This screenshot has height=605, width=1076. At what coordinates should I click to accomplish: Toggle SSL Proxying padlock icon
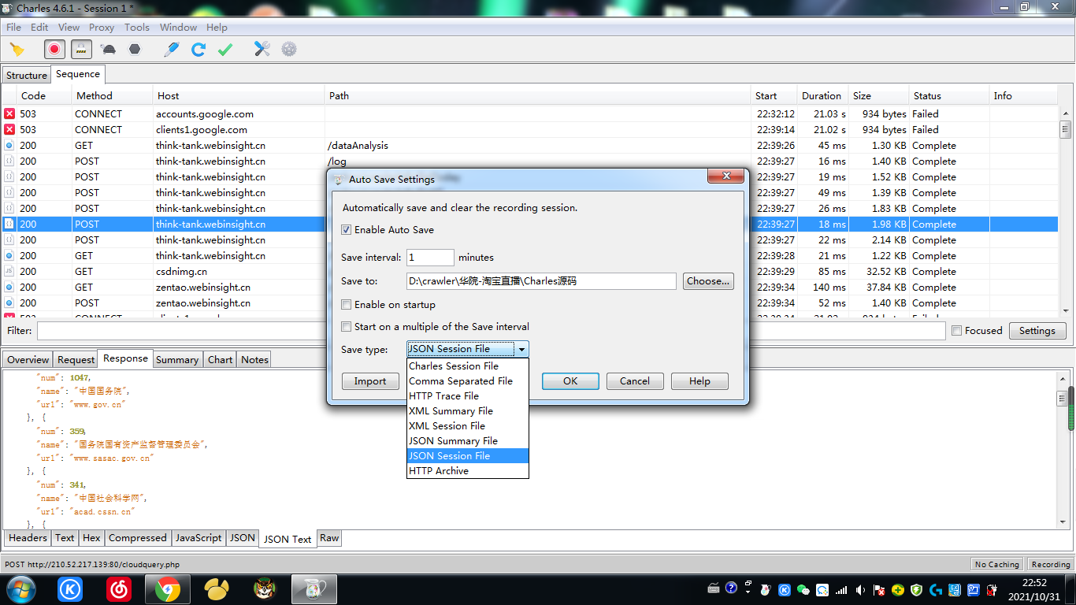tap(81, 50)
